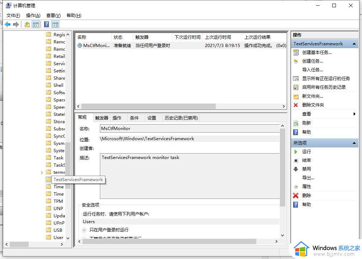
Task: Switch to the 触发器 tab
Action: tap(102, 118)
